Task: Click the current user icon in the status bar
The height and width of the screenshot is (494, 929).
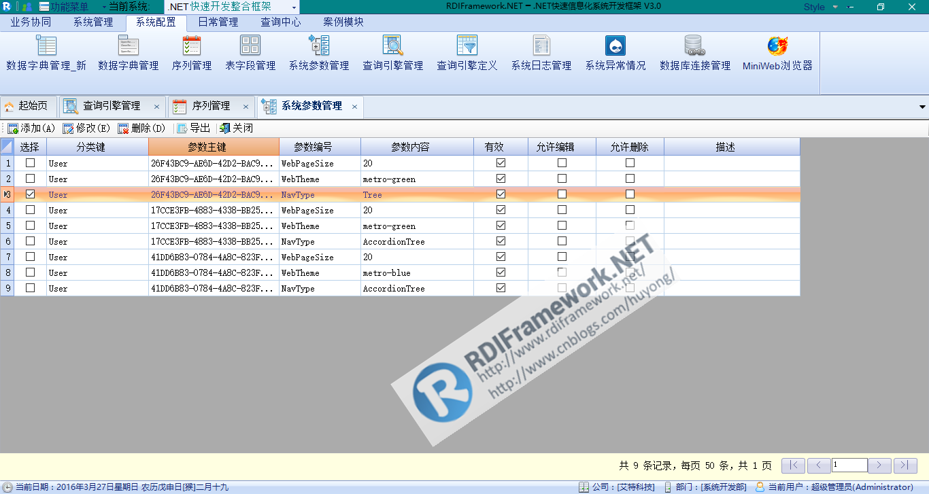Action: 760,487
